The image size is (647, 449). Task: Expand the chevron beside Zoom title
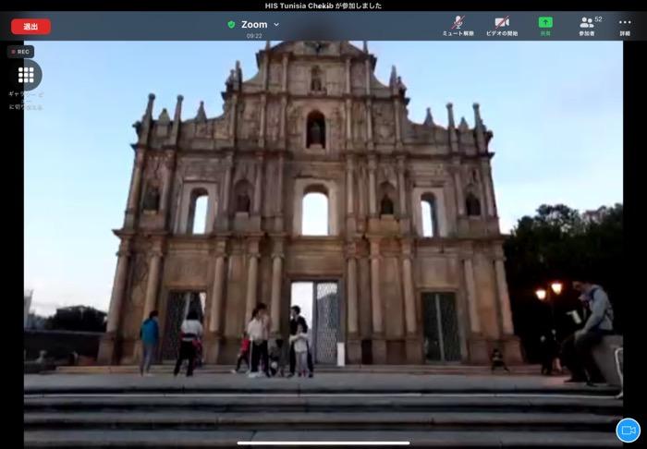tap(276, 25)
